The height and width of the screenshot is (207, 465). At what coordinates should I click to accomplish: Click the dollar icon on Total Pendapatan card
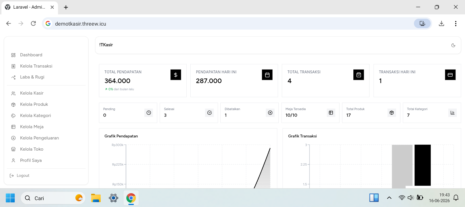coord(176,75)
